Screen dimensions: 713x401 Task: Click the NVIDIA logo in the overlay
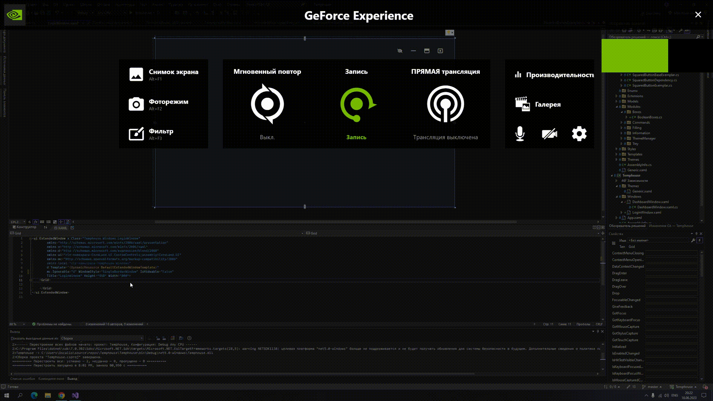pos(14,15)
